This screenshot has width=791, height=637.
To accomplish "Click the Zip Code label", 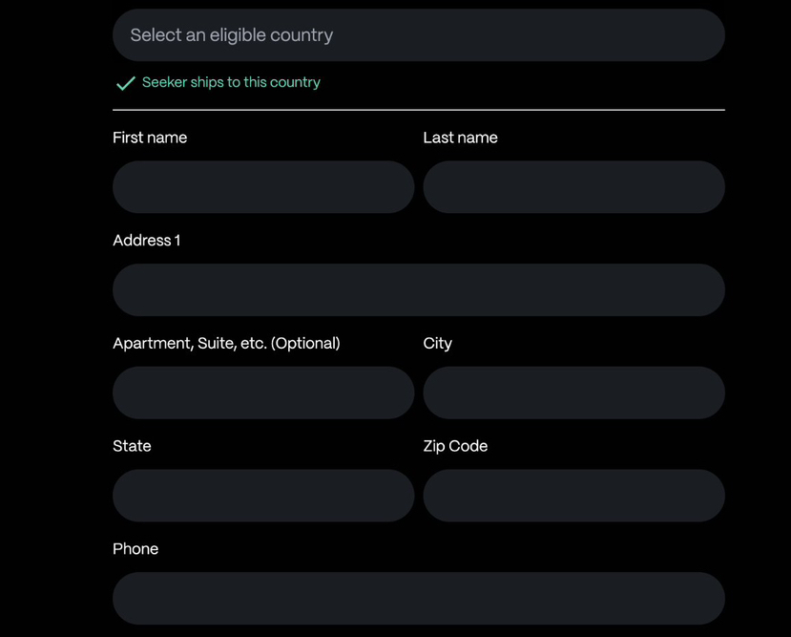I will (455, 446).
